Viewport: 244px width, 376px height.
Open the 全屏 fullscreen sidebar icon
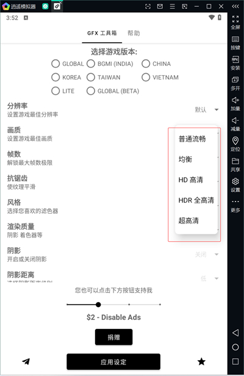(235, 23)
